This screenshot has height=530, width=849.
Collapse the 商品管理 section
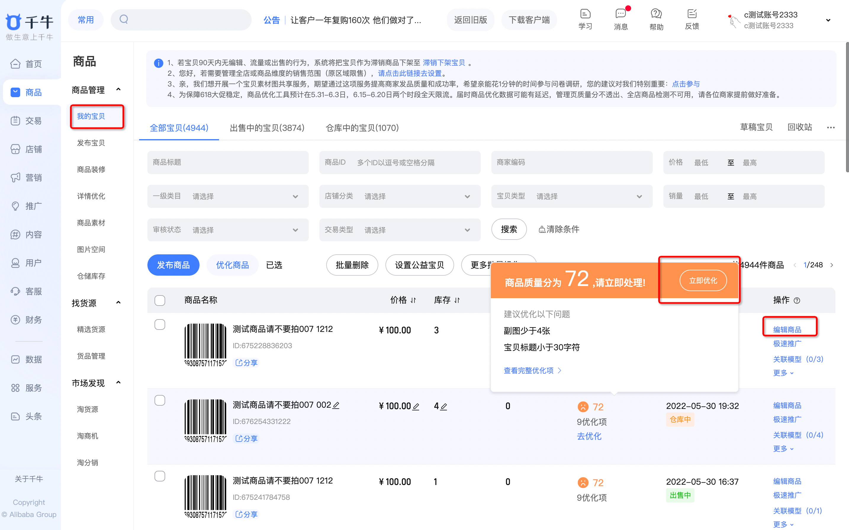pyautogui.click(x=118, y=90)
